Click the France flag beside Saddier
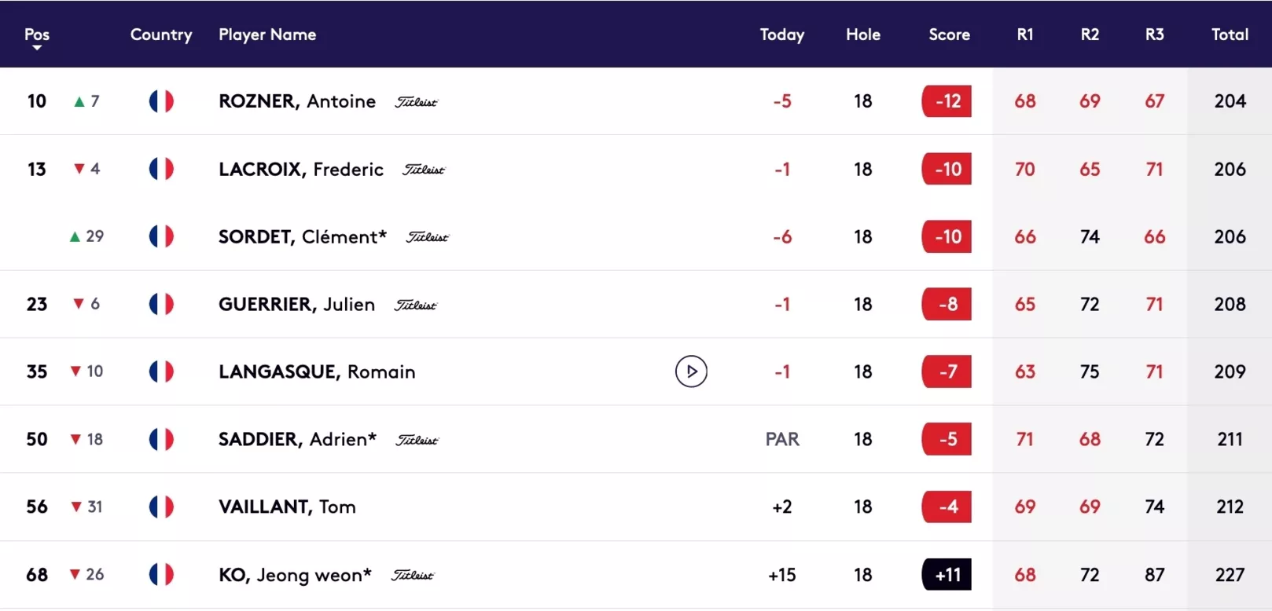The height and width of the screenshot is (611, 1272). click(x=161, y=439)
